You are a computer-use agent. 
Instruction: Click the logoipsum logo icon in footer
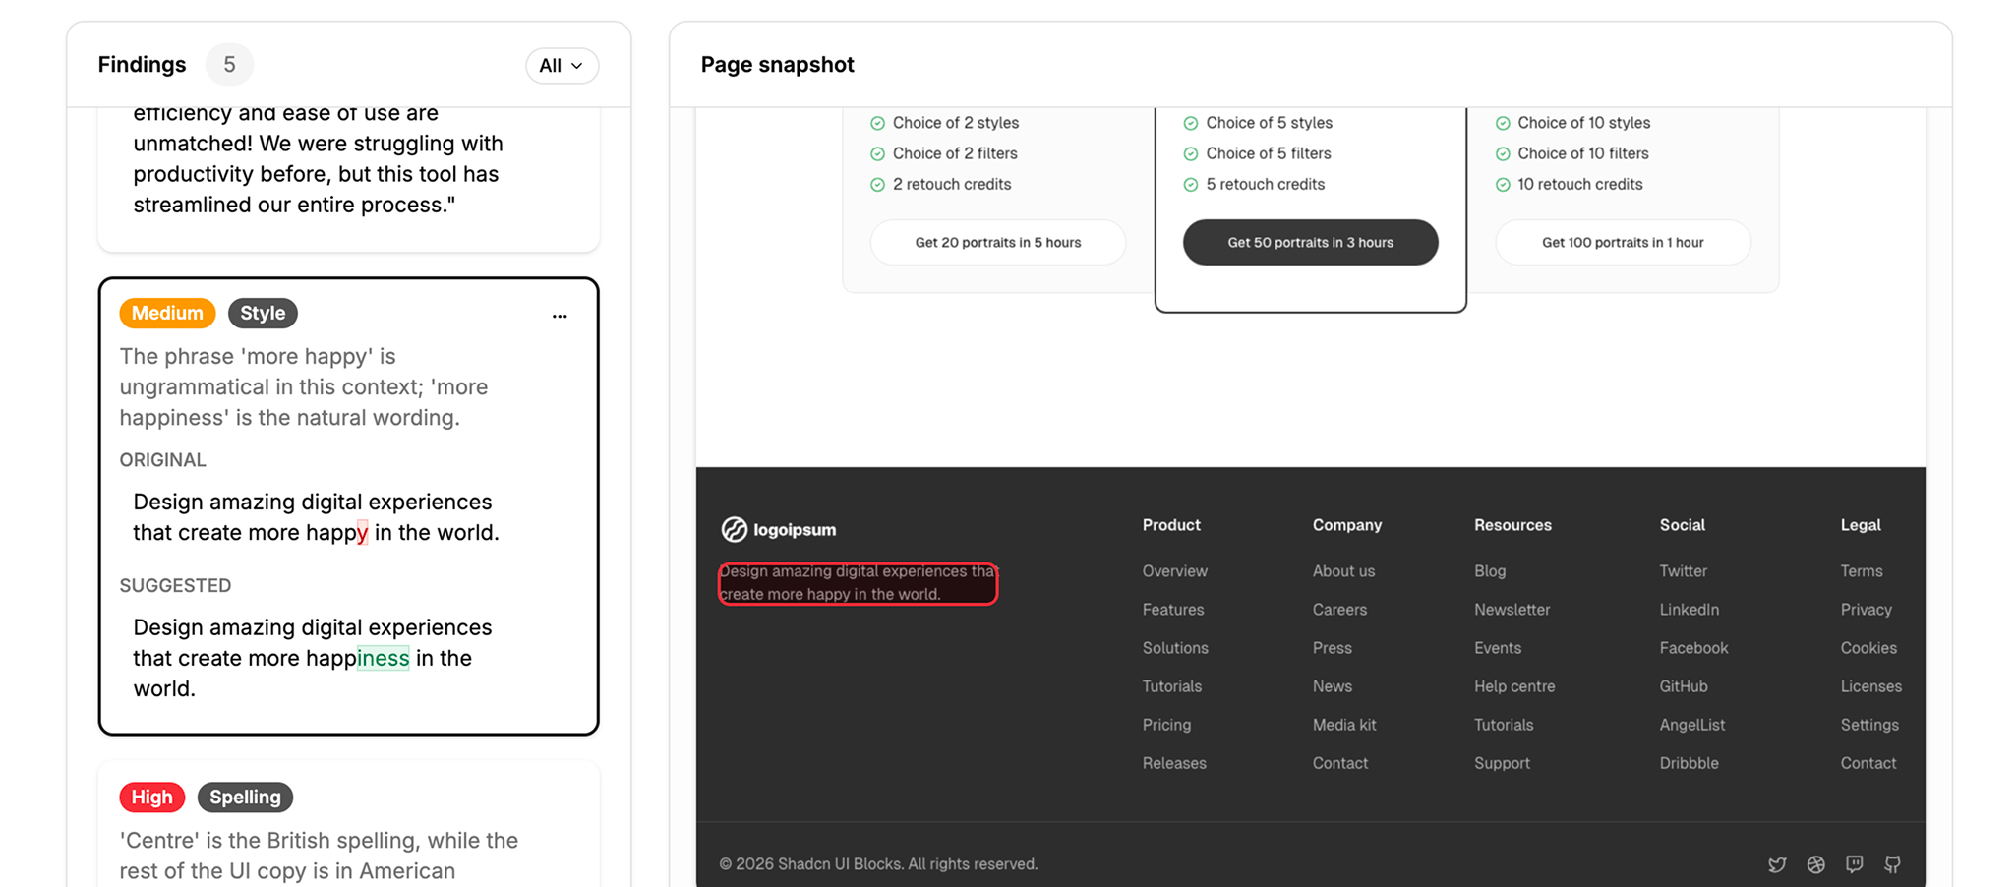(734, 529)
